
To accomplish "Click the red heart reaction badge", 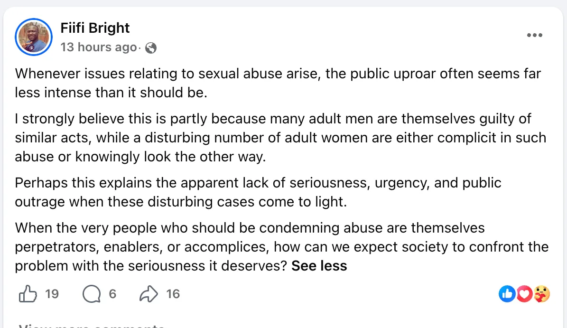I will [524, 294].
